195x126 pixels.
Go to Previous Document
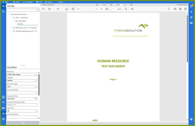point(48,5)
